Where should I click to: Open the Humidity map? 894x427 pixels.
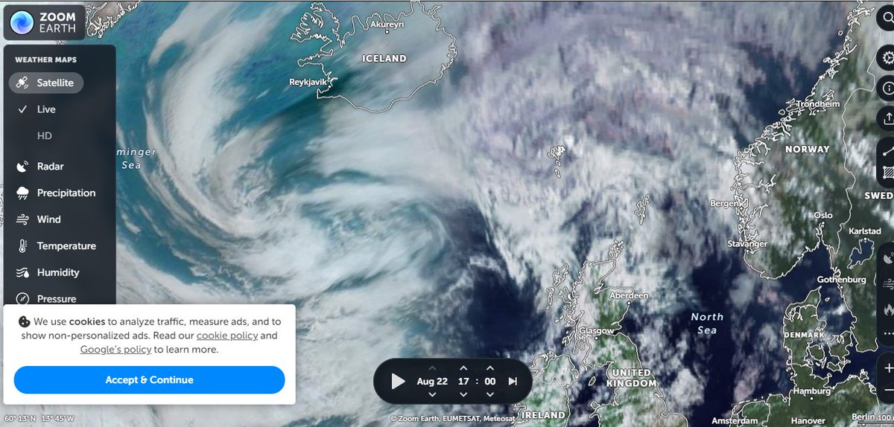click(58, 272)
